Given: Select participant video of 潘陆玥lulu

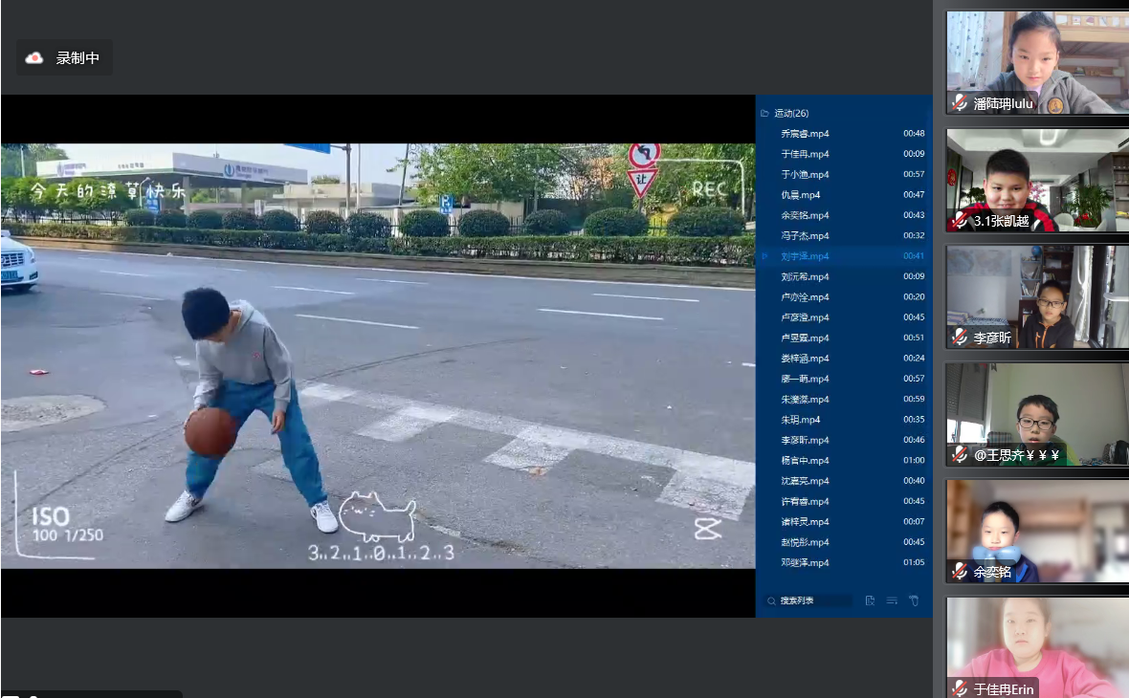Looking at the screenshot, I should [1037, 62].
